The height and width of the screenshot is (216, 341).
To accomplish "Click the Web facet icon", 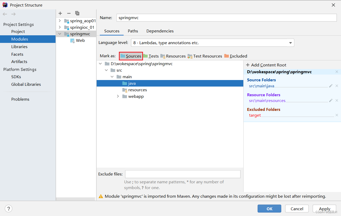I will coord(73,41).
